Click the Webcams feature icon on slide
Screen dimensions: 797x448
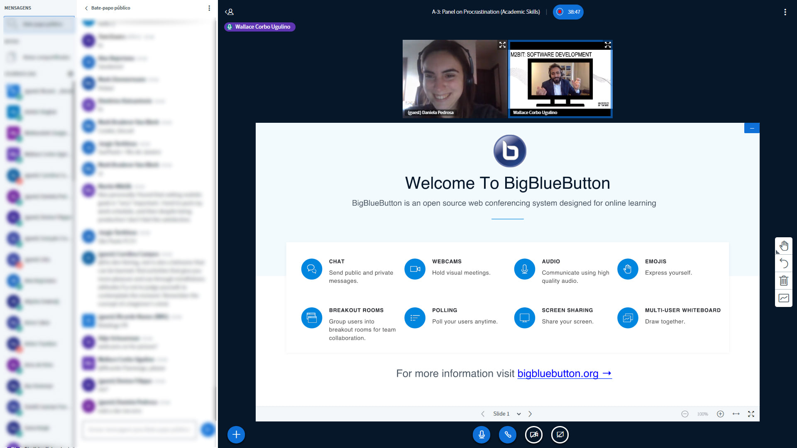[x=415, y=269]
